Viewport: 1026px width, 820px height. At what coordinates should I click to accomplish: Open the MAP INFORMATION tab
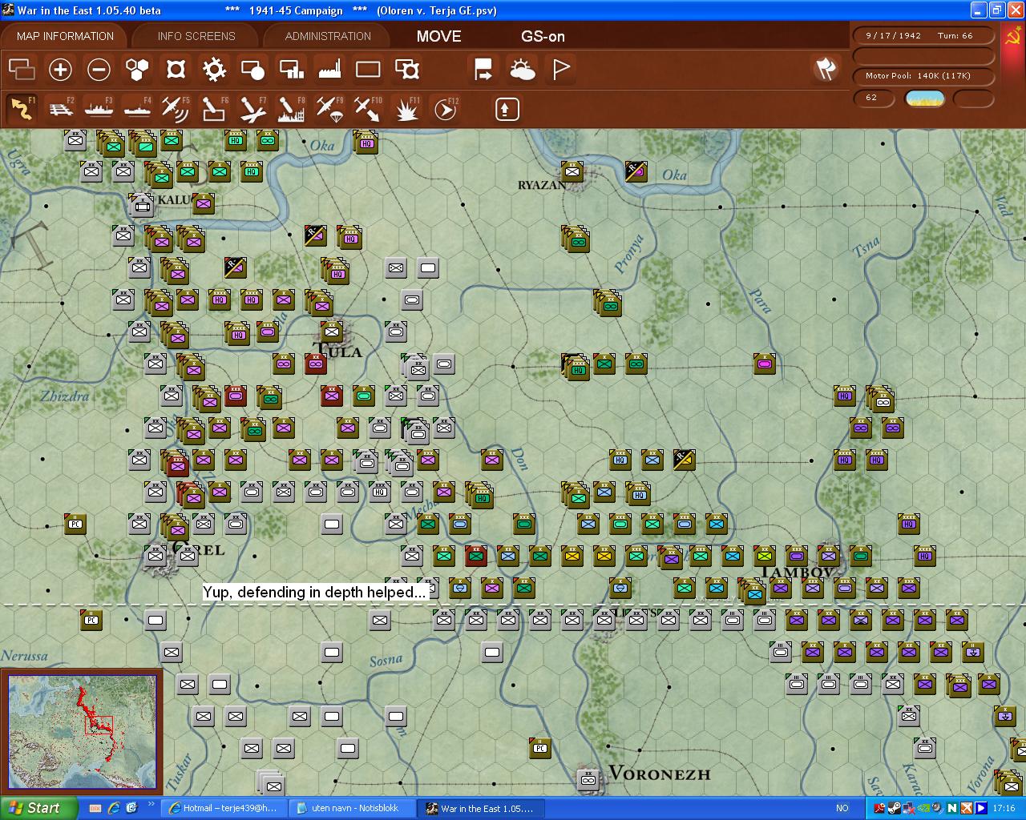point(65,36)
